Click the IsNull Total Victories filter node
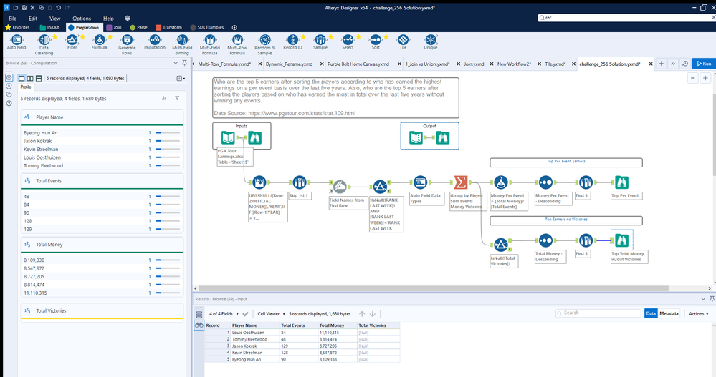 (x=501, y=245)
